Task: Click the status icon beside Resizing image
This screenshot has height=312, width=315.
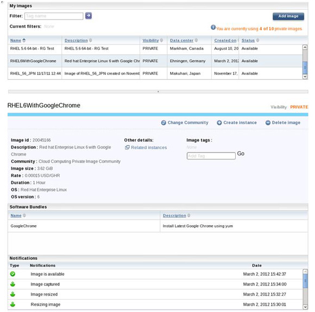Action: point(12,304)
